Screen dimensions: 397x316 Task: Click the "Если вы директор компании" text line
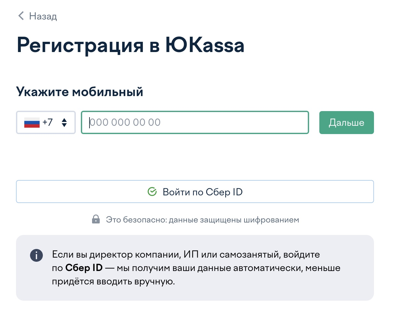(186, 255)
